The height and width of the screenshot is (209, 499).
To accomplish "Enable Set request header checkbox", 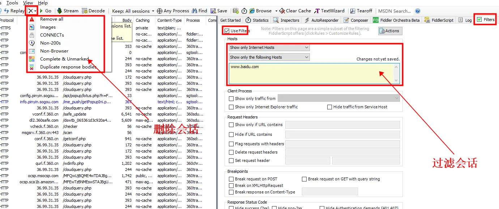I will tap(231, 160).
